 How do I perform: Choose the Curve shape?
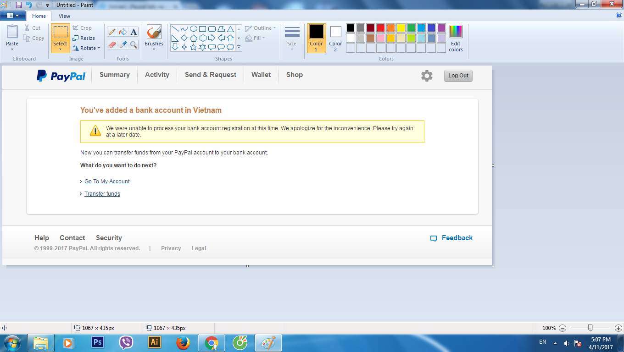click(x=184, y=28)
